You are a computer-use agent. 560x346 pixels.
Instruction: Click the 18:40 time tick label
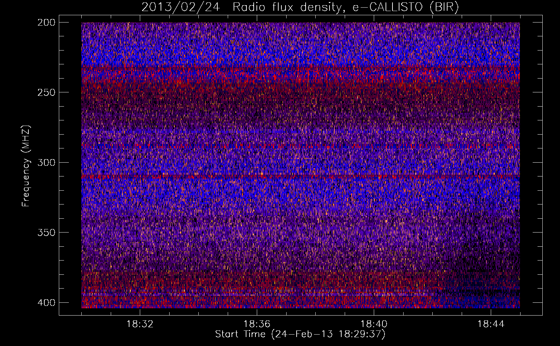(374, 324)
